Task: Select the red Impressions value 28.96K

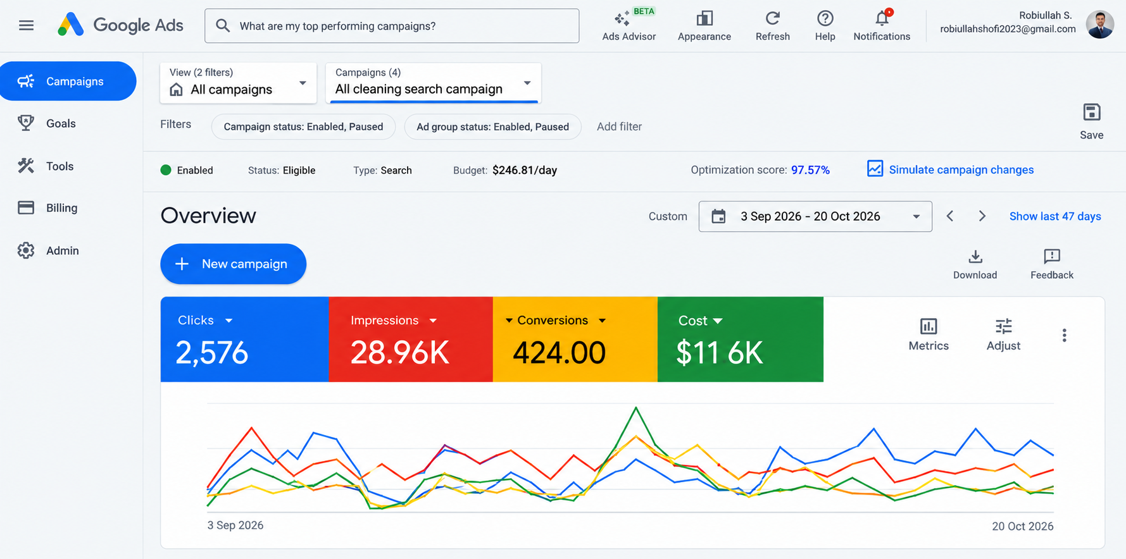Action: coord(400,353)
